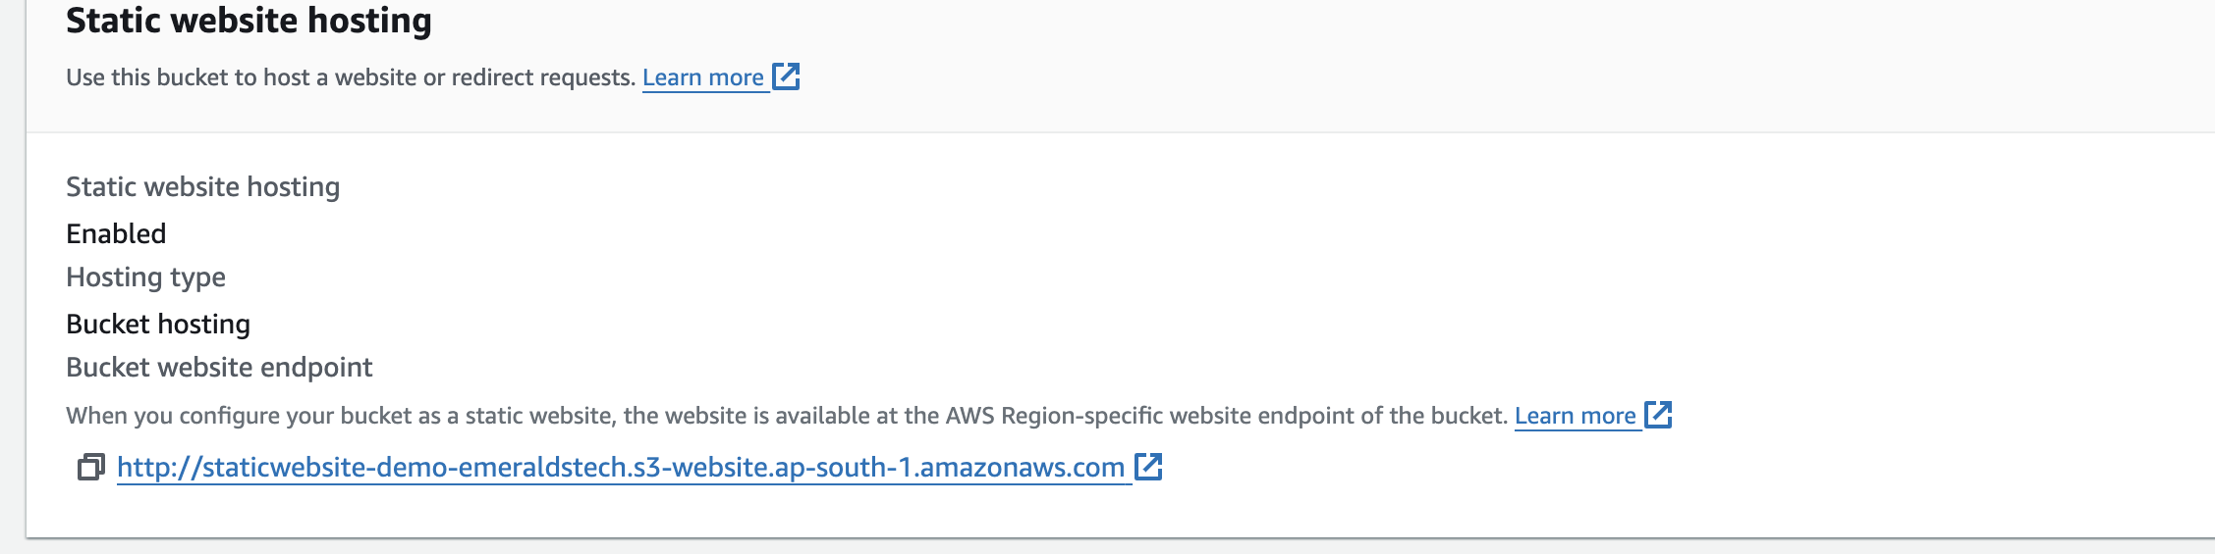Open Learn more after the Region-specific endpoint text
The width and height of the screenshot is (2215, 554).
(x=1575, y=416)
